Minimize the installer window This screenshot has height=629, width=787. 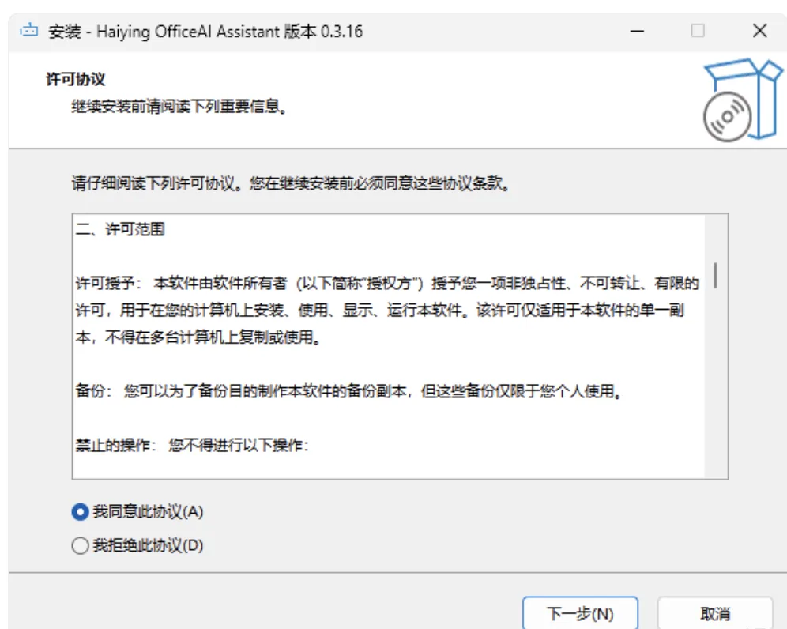click(x=637, y=31)
